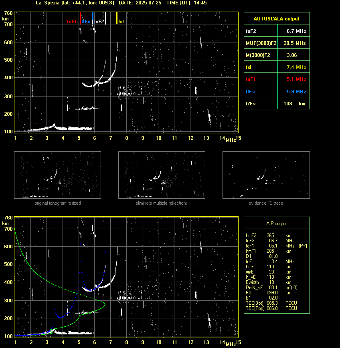The image size is (340, 348).
Task: Select the 'AIP output' panel header
Action: 276,223
